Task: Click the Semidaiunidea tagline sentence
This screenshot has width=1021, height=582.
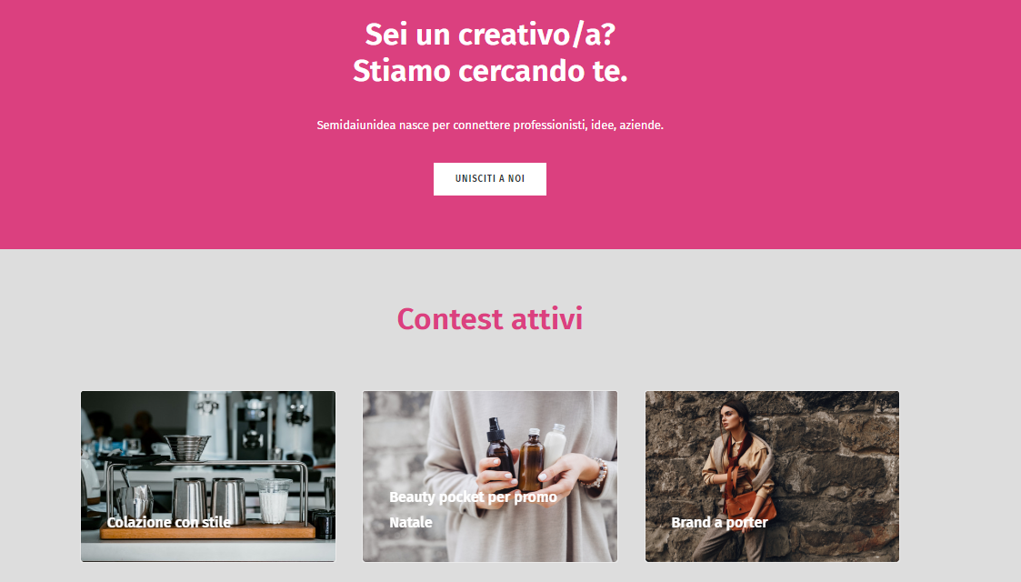Action: [x=490, y=125]
